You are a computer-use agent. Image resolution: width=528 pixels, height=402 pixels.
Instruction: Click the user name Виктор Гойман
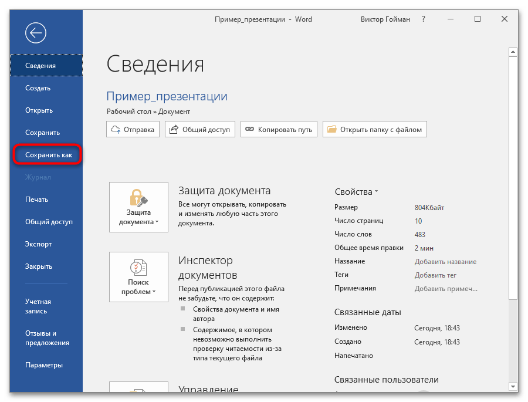point(385,19)
